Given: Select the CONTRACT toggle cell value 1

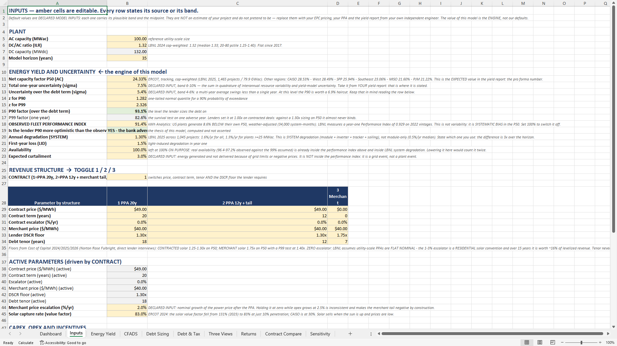Looking at the screenshot, I should [127, 177].
